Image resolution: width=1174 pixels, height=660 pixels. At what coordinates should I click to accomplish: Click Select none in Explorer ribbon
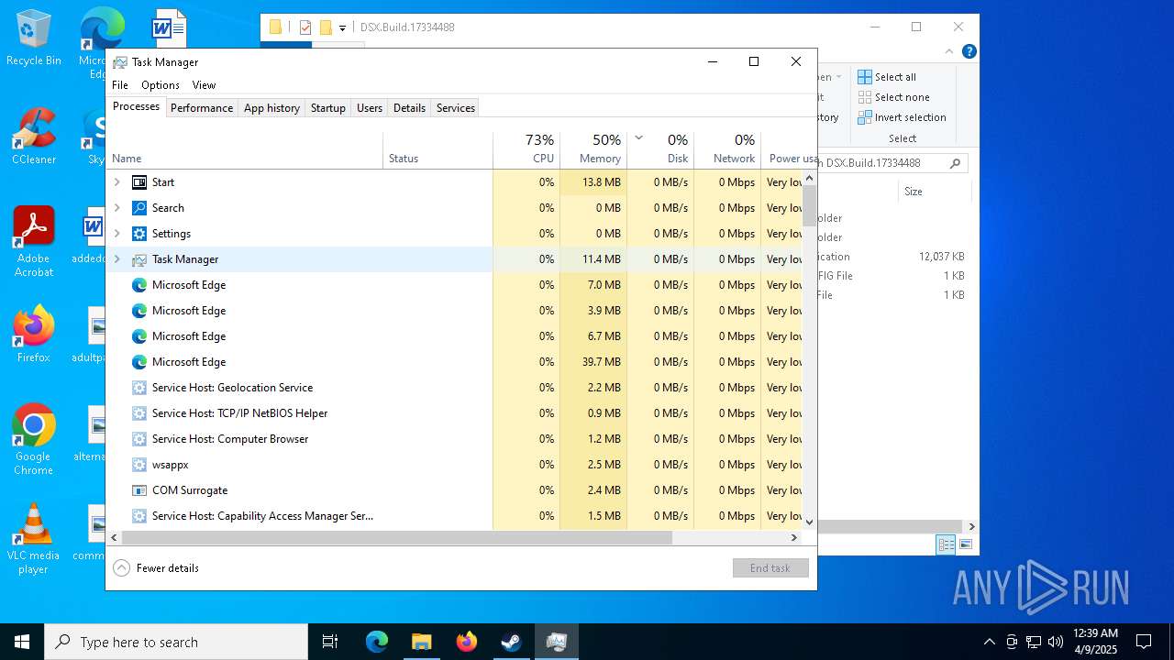(894, 97)
